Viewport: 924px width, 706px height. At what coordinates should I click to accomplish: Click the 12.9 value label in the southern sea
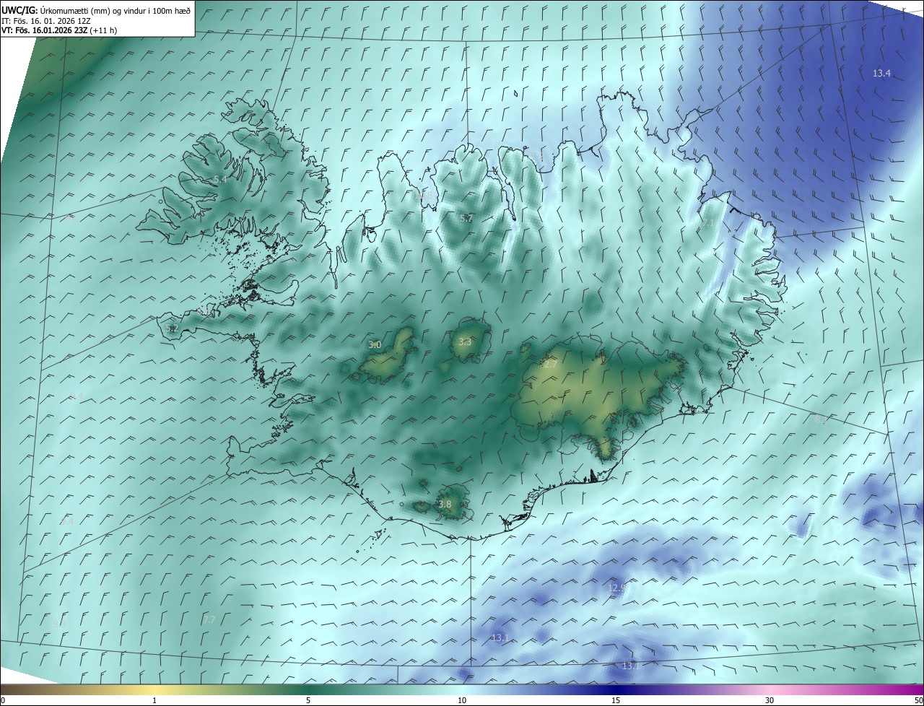(616, 588)
